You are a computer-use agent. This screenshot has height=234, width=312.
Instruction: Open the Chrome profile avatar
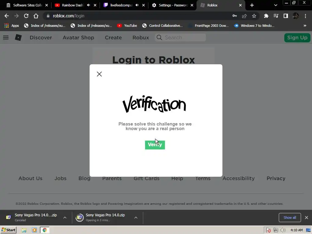click(x=296, y=16)
